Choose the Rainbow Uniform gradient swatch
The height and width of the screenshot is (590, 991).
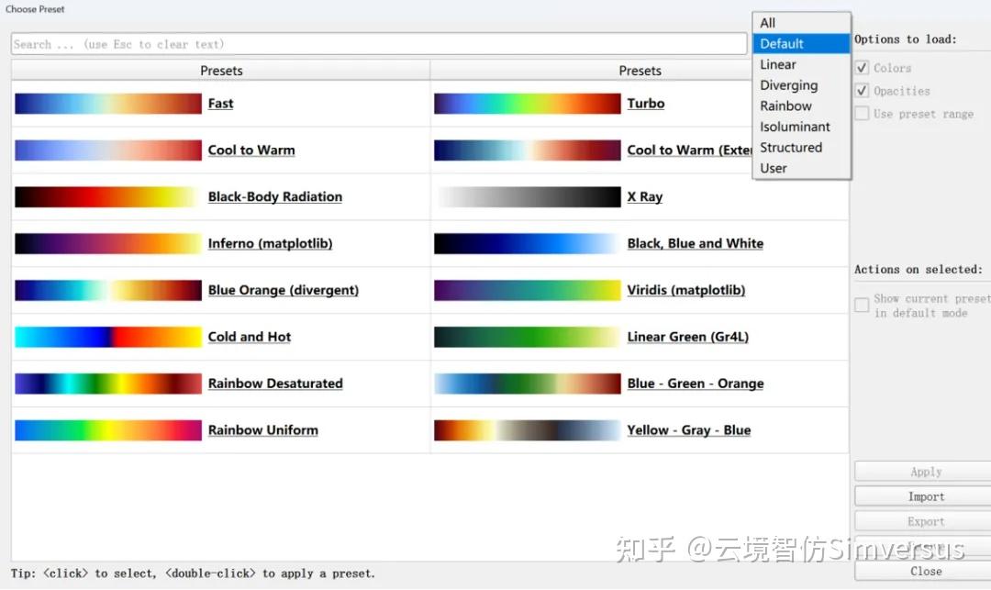coord(108,430)
